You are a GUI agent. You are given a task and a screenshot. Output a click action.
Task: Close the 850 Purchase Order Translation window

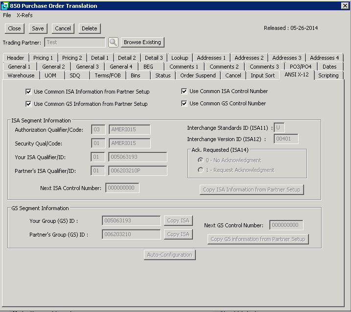(344, 6)
